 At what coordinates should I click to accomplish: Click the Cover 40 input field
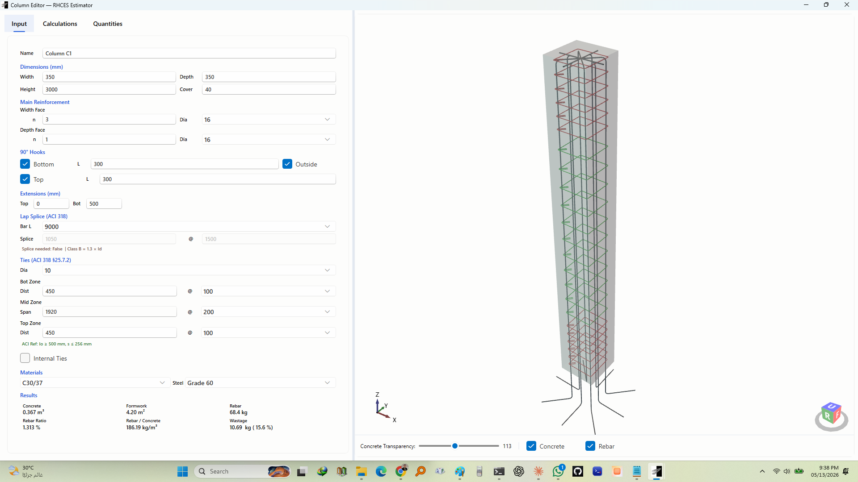(x=269, y=89)
